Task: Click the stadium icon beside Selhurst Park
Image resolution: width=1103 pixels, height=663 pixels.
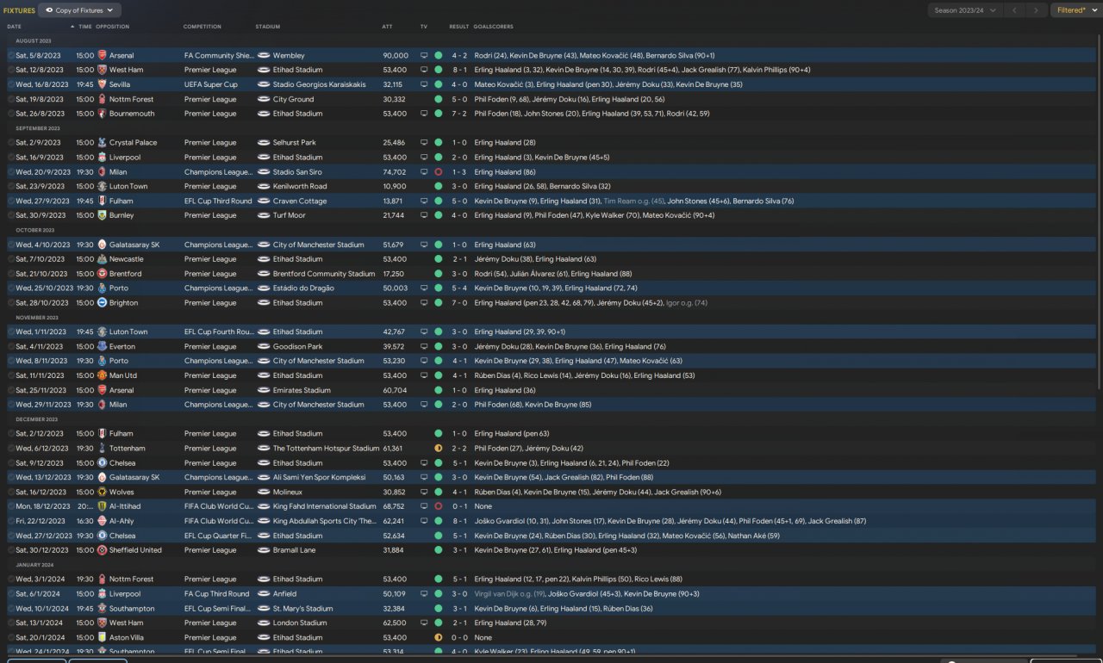Action: click(264, 143)
